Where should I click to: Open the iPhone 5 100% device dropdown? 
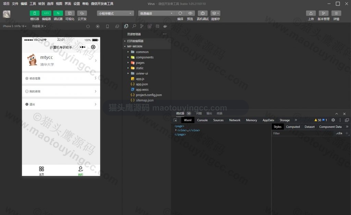click(x=14, y=26)
